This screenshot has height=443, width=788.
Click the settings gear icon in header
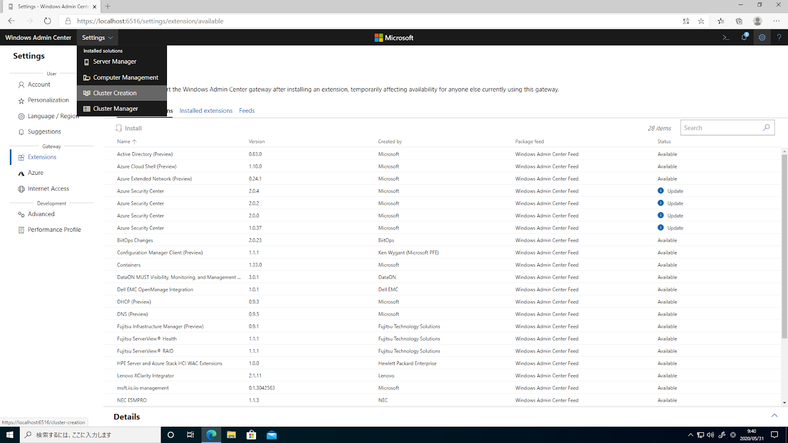click(762, 37)
